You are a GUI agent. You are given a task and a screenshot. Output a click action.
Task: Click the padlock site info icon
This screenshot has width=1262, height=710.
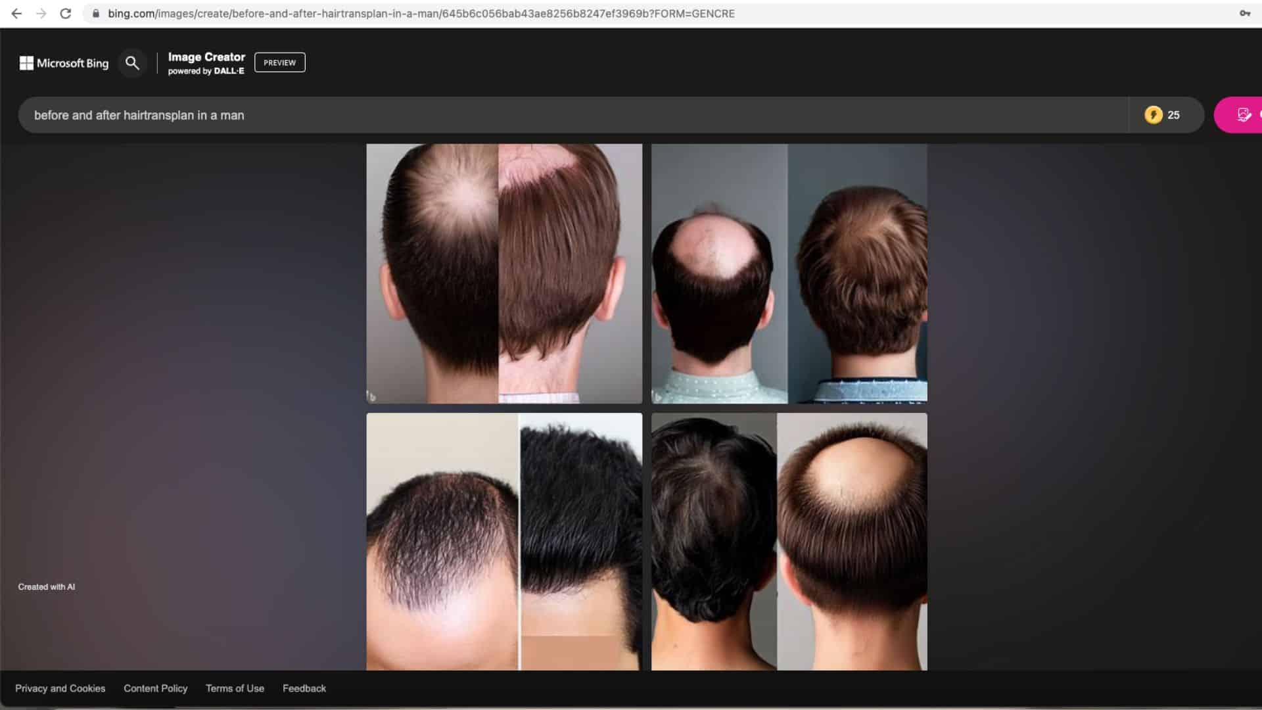pos(96,13)
